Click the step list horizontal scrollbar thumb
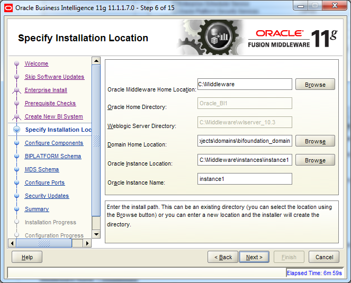This screenshot has width=351, height=283. click(x=44, y=243)
